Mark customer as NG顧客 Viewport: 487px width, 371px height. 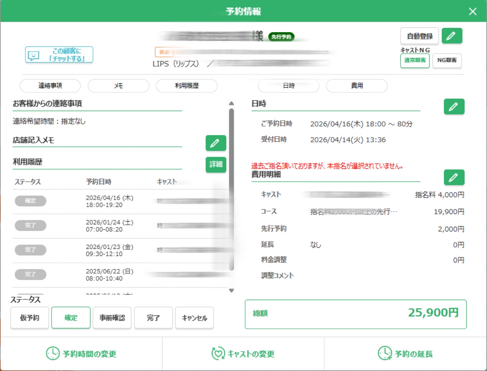(447, 60)
